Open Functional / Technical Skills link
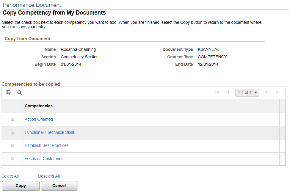This screenshot has height=193, width=290. coord(50,132)
